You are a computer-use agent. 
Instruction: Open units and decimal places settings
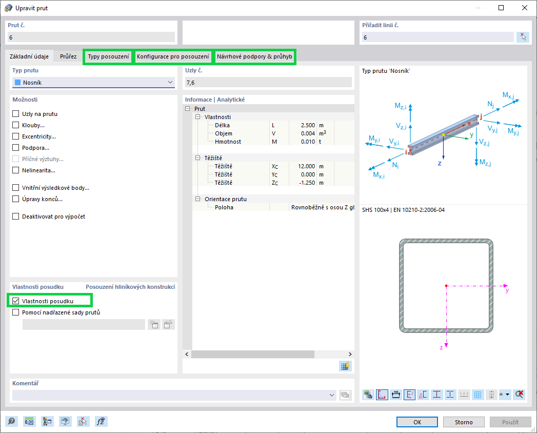point(29,421)
